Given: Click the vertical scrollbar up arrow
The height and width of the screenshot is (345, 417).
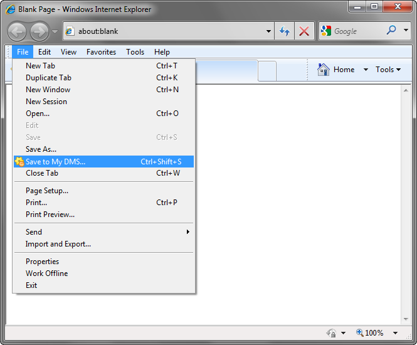Looking at the screenshot, I should (x=406, y=91).
